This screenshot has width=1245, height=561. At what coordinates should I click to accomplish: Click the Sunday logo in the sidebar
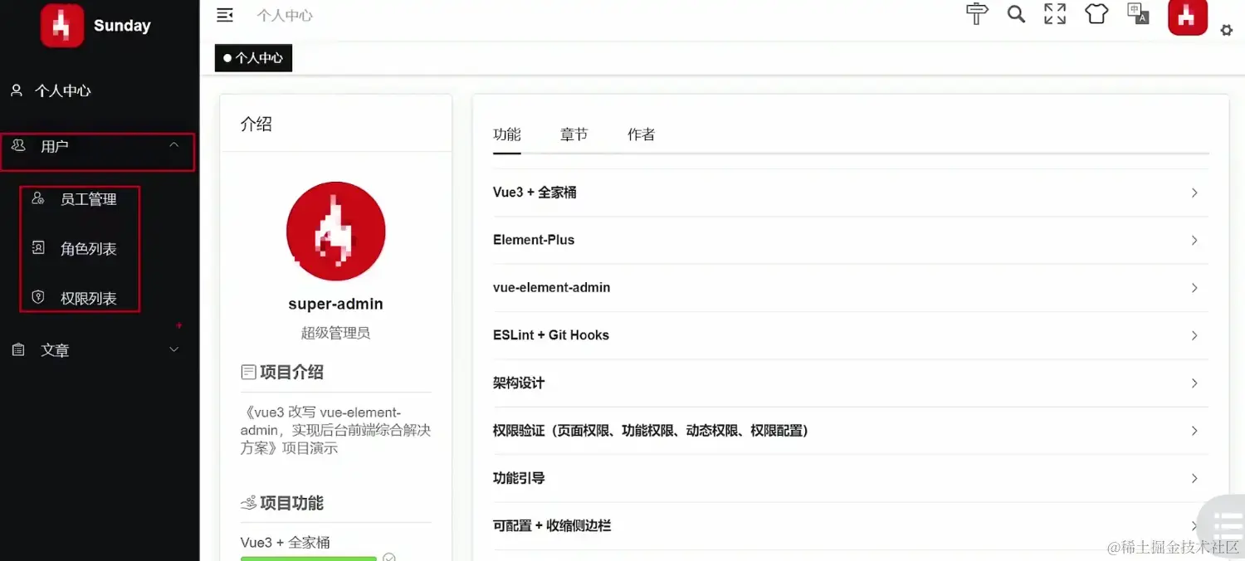pyautogui.click(x=62, y=25)
